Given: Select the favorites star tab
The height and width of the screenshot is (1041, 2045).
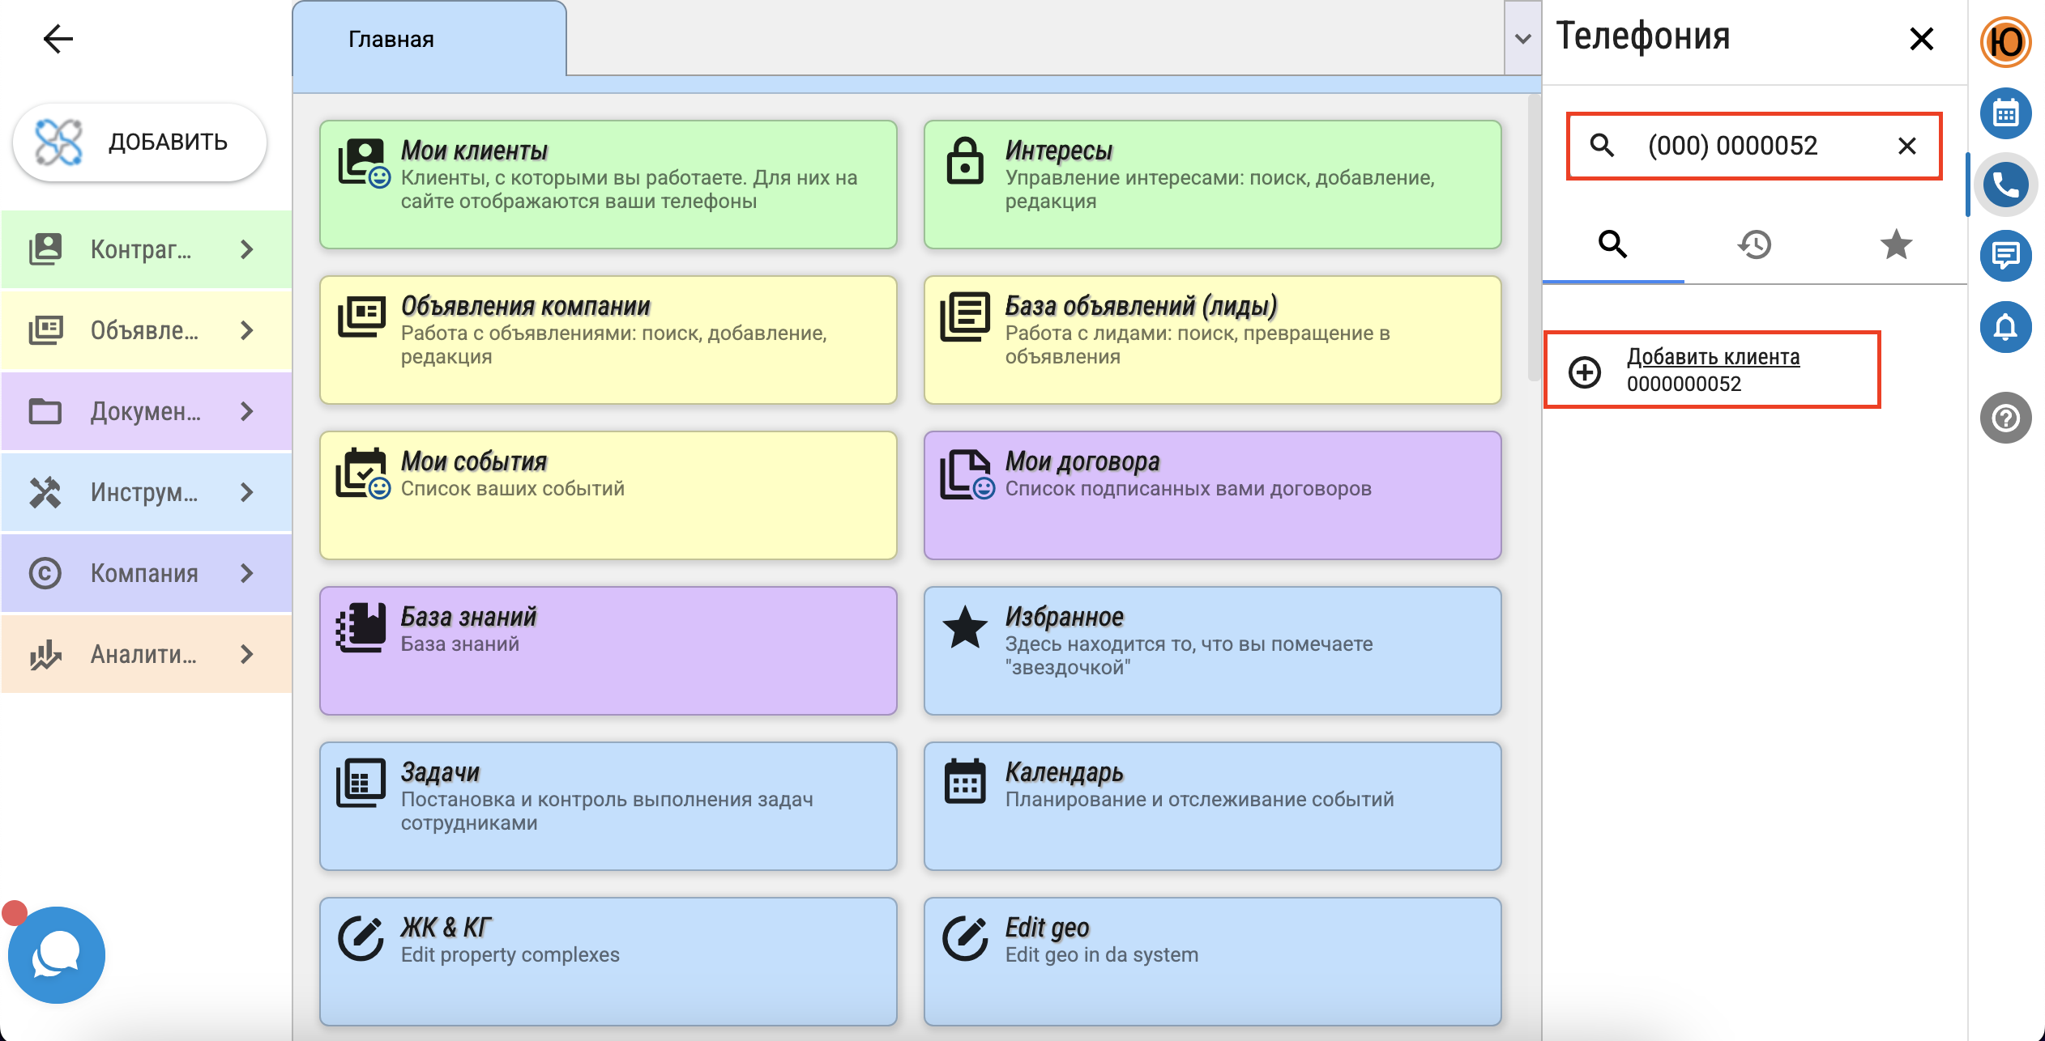Looking at the screenshot, I should 1896,244.
